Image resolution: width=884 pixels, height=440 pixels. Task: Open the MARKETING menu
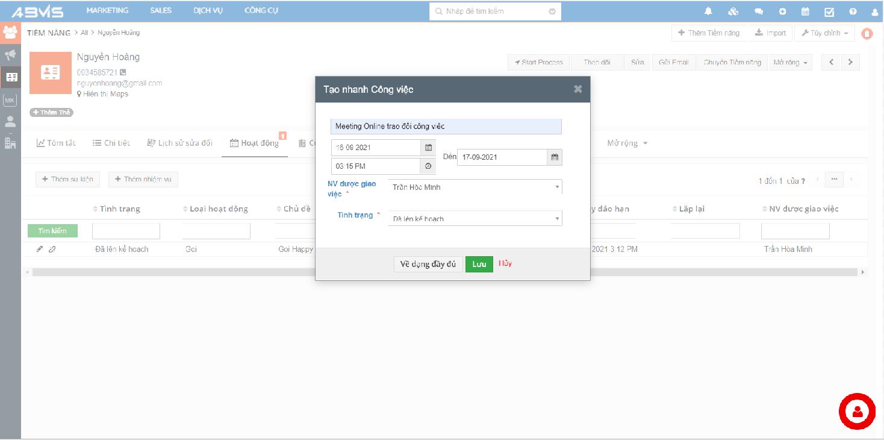coord(107,10)
